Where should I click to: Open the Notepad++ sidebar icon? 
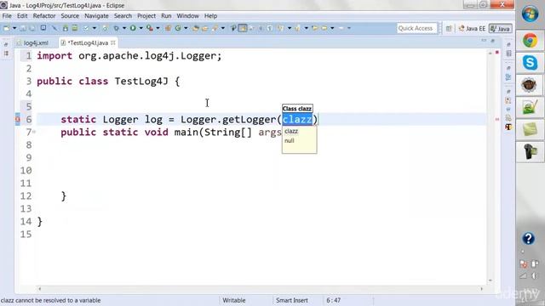point(530,108)
